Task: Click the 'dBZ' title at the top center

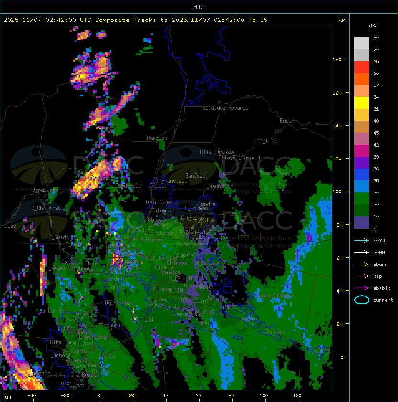Action: pos(199,7)
